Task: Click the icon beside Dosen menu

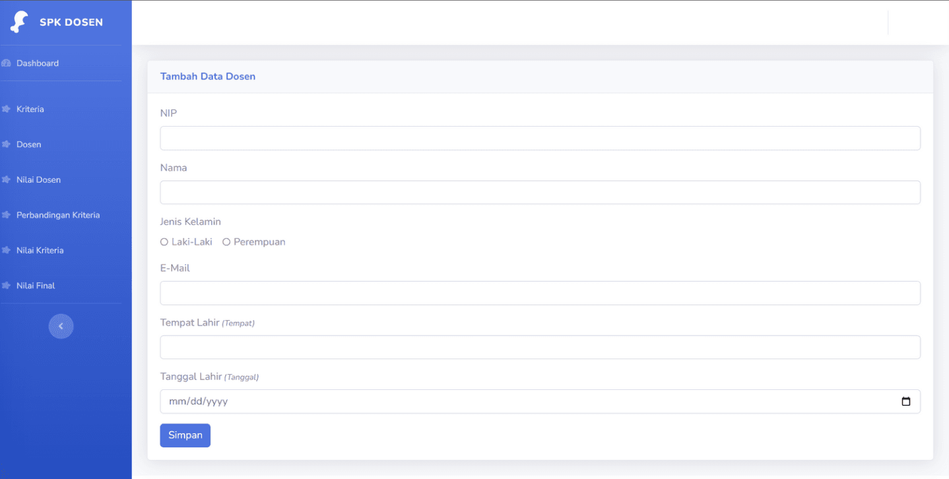Action: pos(7,144)
